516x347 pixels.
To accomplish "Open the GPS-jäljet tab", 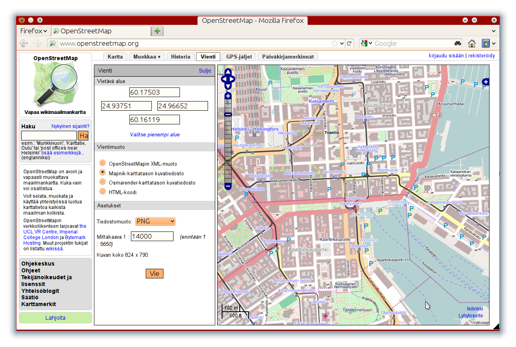I will [x=239, y=57].
